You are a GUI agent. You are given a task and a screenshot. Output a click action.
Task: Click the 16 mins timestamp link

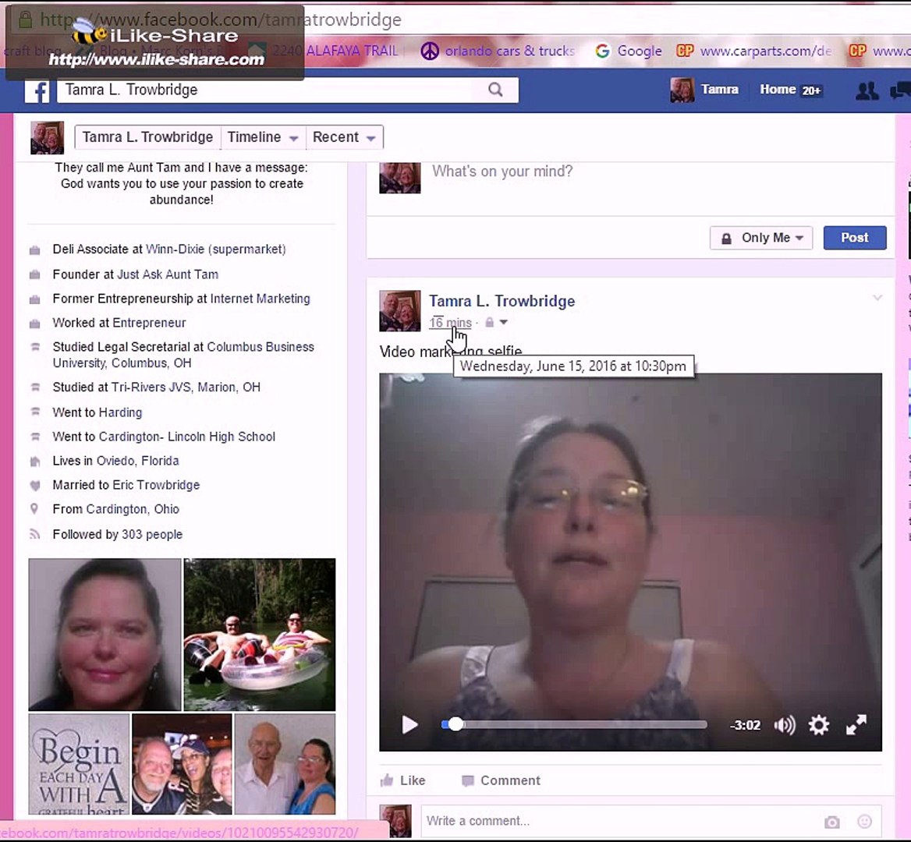point(450,322)
